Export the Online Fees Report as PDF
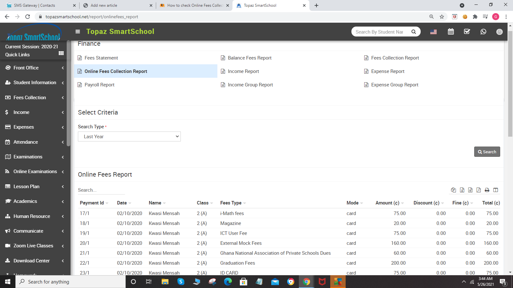The width and height of the screenshot is (513, 288). click(478, 190)
